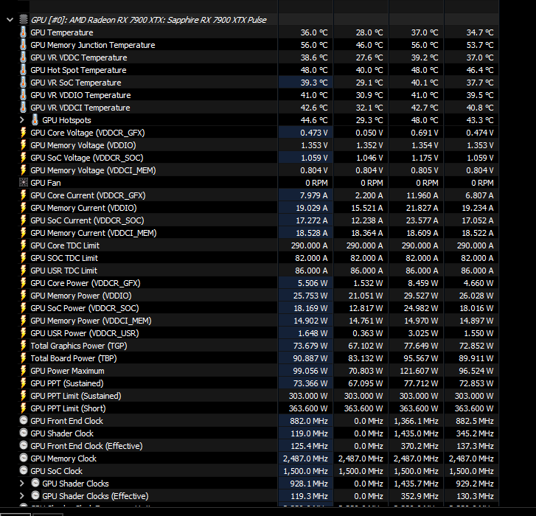The width and height of the screenshot is (536, 516).
Task: Expand the GPU Hotspots row
Action: tap(22, 120)
